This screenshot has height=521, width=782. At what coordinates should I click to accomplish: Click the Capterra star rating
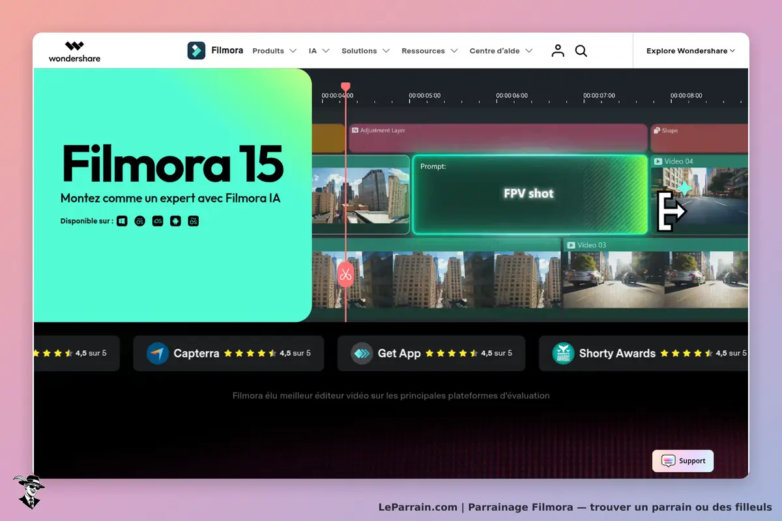250,354
